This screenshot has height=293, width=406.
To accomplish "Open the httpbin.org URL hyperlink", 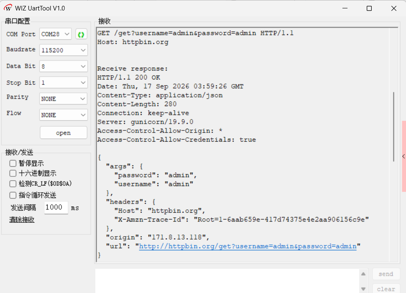I will [x=248, y=246].
